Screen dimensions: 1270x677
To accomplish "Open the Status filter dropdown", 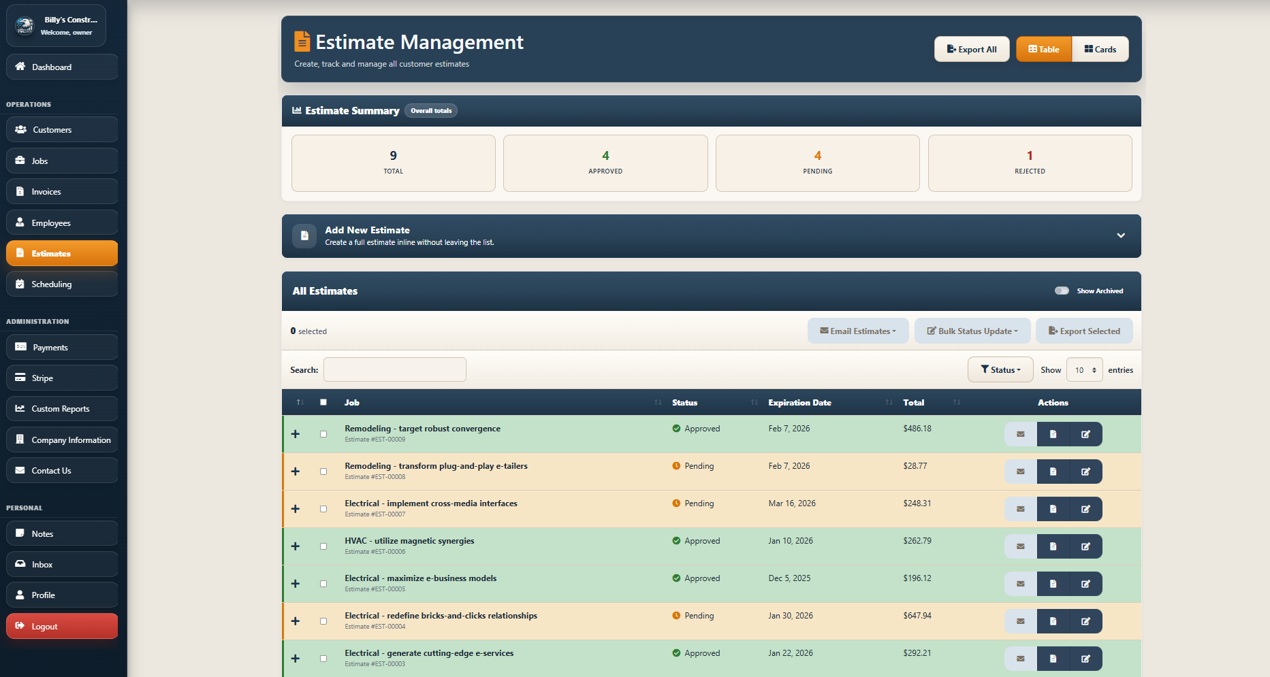I will (x=1000, y=369).
